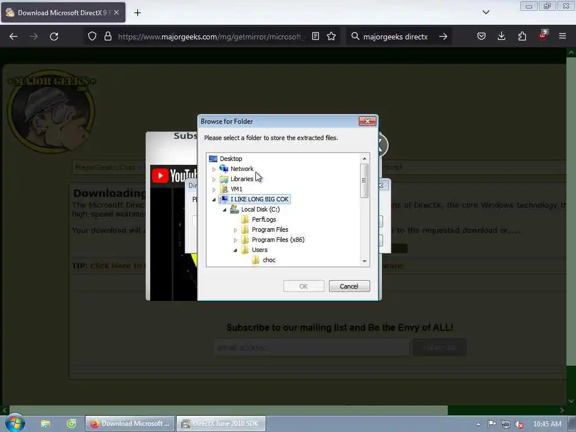The height and width of the screenshot is (432, 576).
Task: Expand the Libraries tree node
Action: point(214,179)
